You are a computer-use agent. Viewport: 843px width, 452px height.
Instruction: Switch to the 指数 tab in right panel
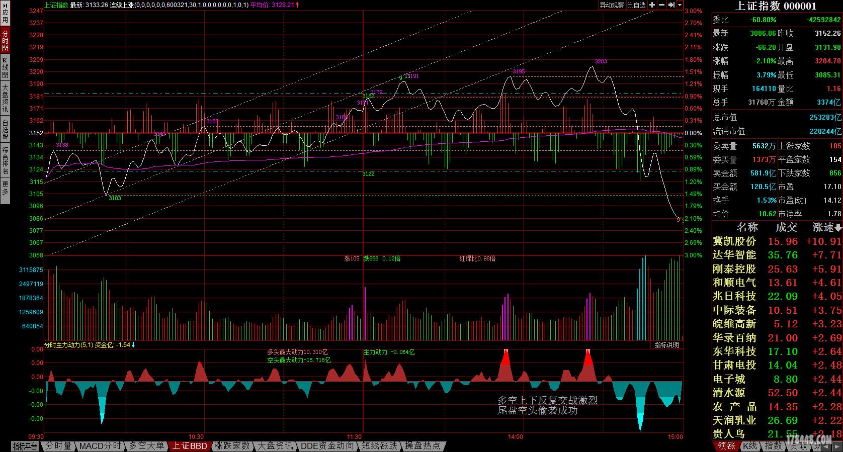click(x=774, y=446)
